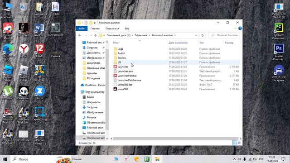
Task: Click in the Explorer search field
Action: tap(224, 35)
